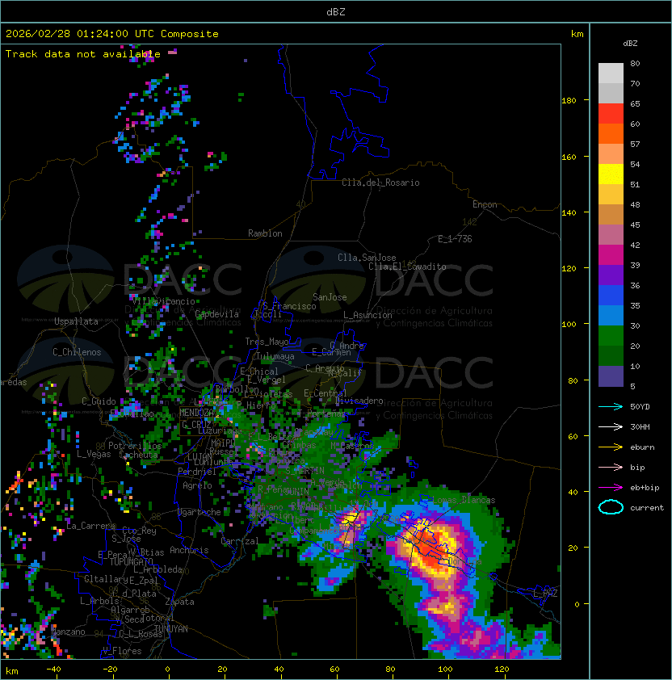Click the cyan 50YD arrow in legend
This screenshot has width=672, height=680.
coord(611,407)
